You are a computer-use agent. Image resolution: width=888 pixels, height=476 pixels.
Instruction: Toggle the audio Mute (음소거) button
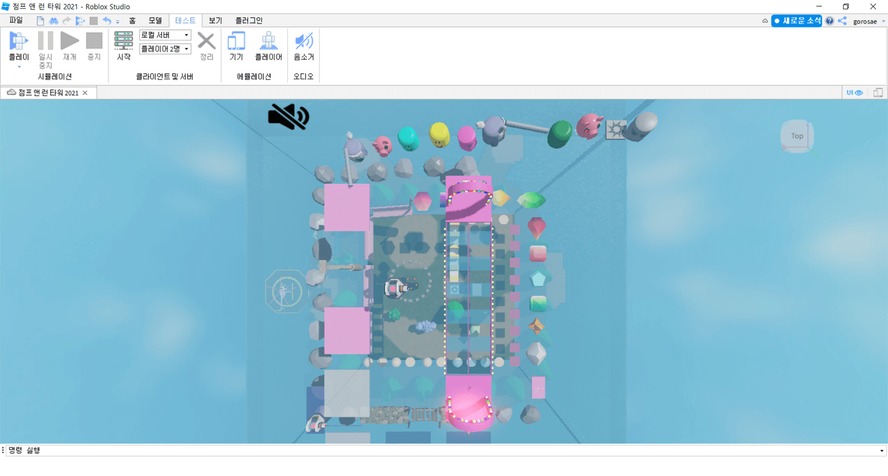click(304, 46)
